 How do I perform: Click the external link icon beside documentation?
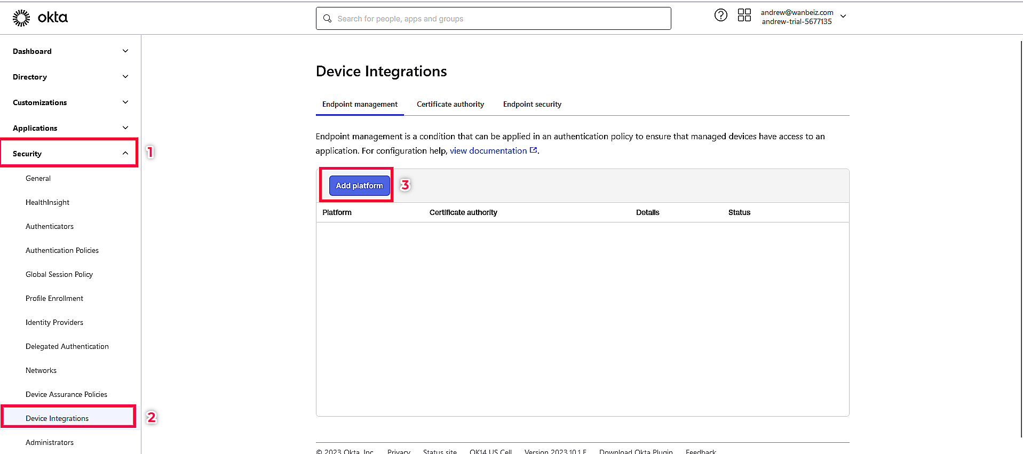click(x=533, y=150)
